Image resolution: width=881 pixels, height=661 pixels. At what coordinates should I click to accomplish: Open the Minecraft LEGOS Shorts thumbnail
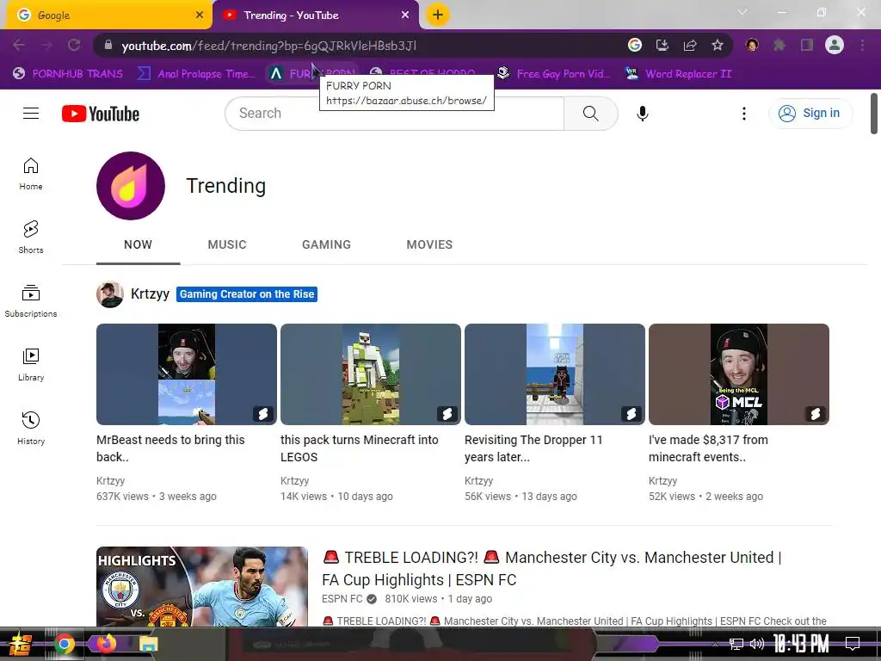[x=371, y=374]
